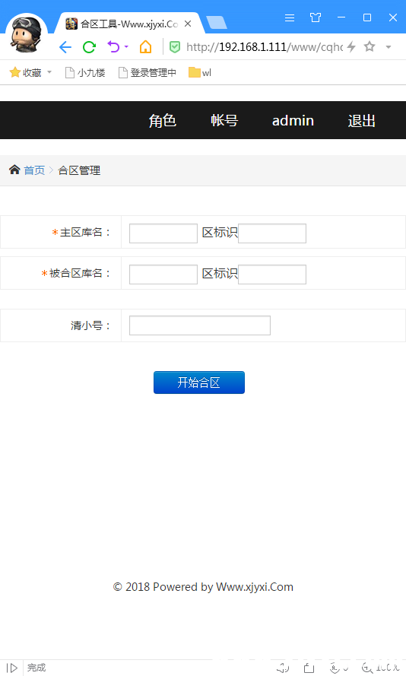Open the browser skin shirt icon
This screenshot has height=676, width=406.
click(x=316, y=17)
